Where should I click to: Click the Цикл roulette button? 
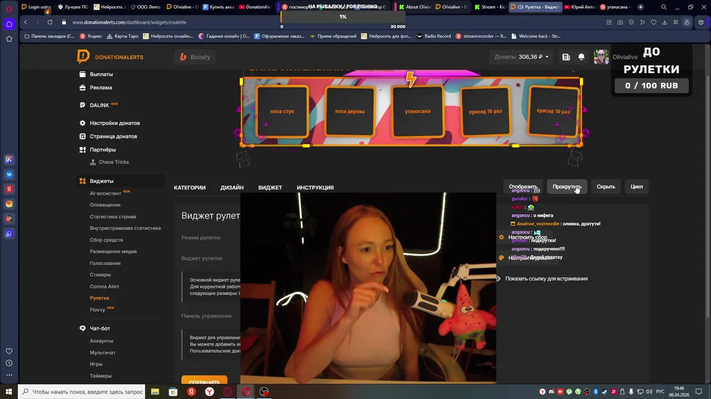637,187
